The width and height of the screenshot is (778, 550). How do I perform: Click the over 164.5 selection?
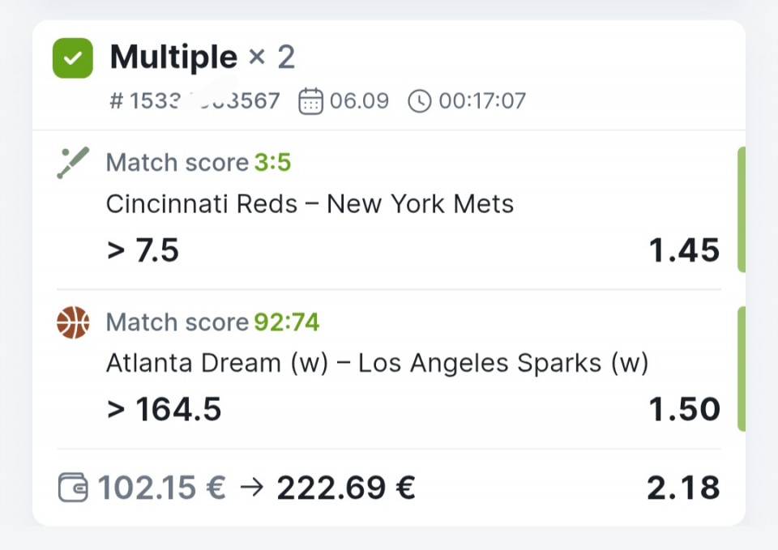165,410
